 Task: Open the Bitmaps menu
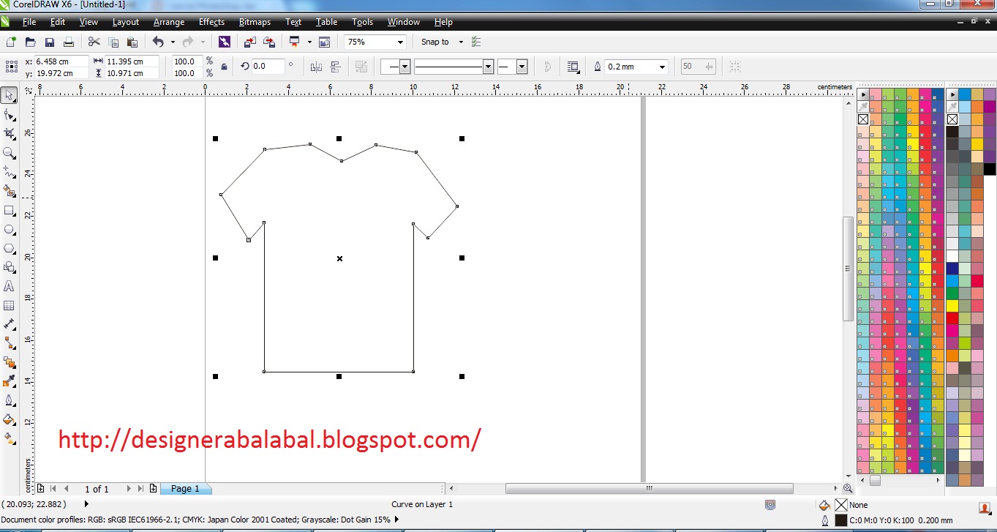[254, 22]
